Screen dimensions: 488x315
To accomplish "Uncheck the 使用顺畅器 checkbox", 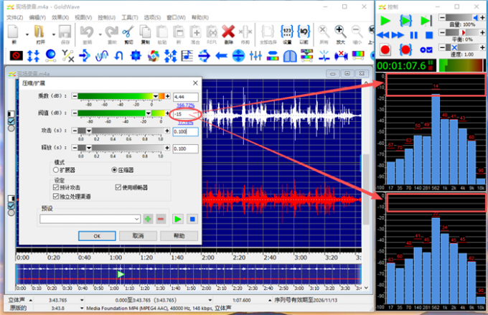I will click(x=118, y=187).
